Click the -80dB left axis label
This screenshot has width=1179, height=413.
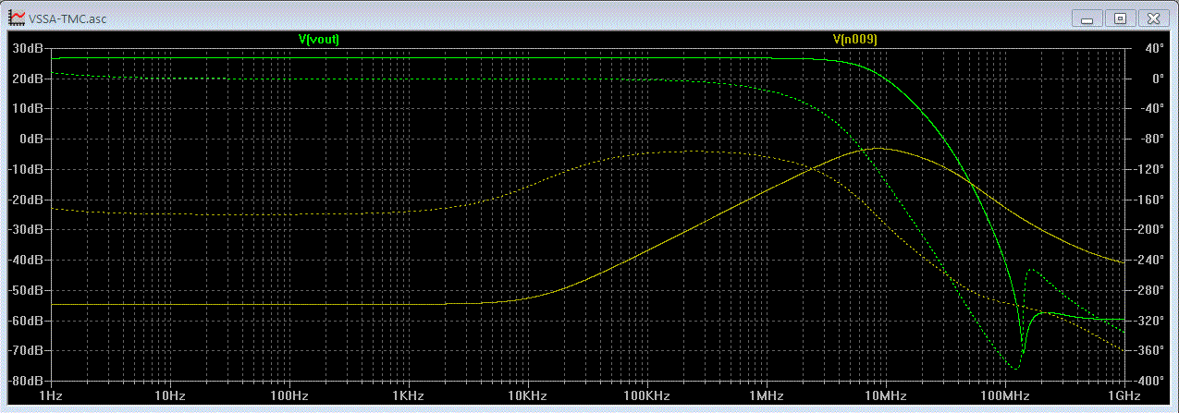point(25,382)
